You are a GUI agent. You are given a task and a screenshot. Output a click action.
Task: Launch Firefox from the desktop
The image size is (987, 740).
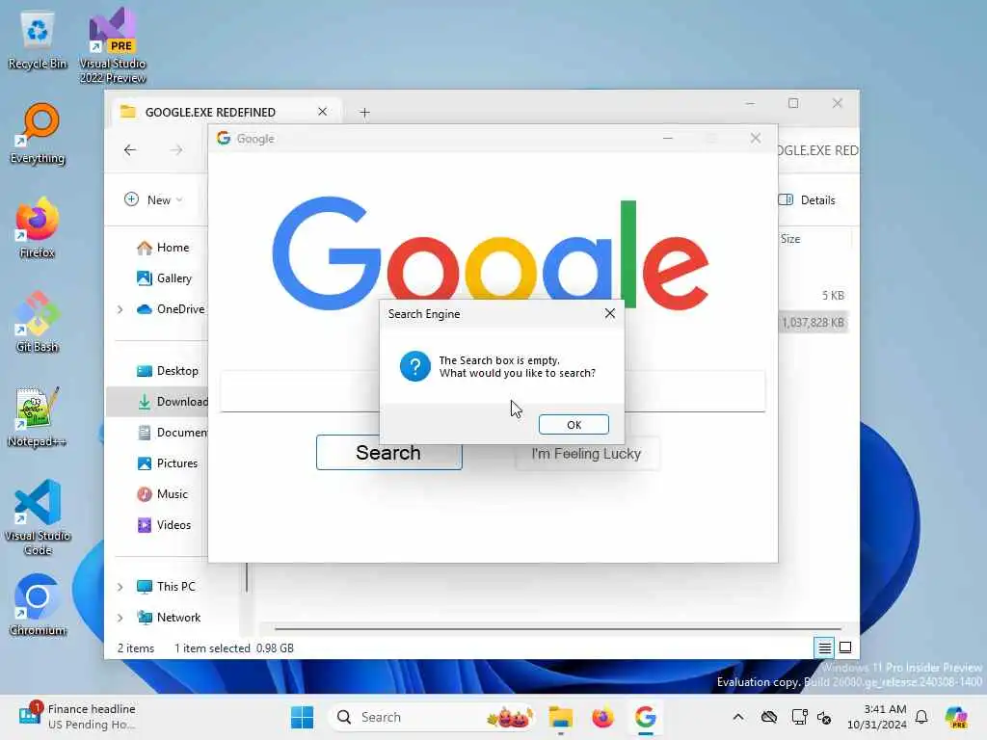pyautogui.click(x=38, y=227)
